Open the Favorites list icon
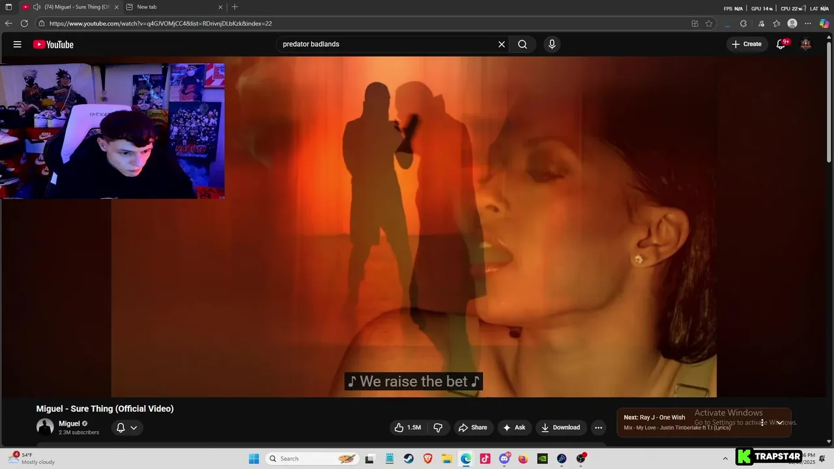Screen dimensions: 834x469 click(777, 23)
